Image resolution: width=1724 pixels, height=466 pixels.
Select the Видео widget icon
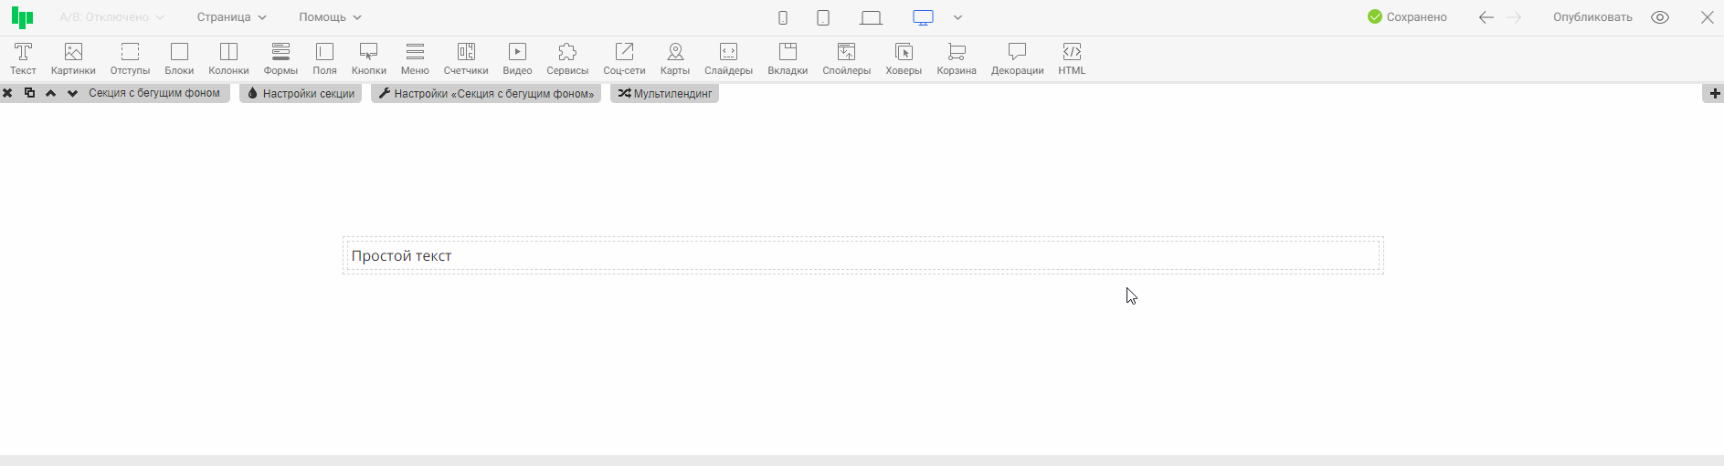coord(517,58)
